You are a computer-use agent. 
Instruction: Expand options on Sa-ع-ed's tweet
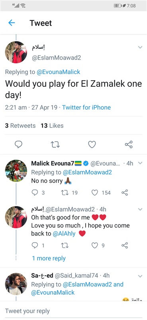140,276
